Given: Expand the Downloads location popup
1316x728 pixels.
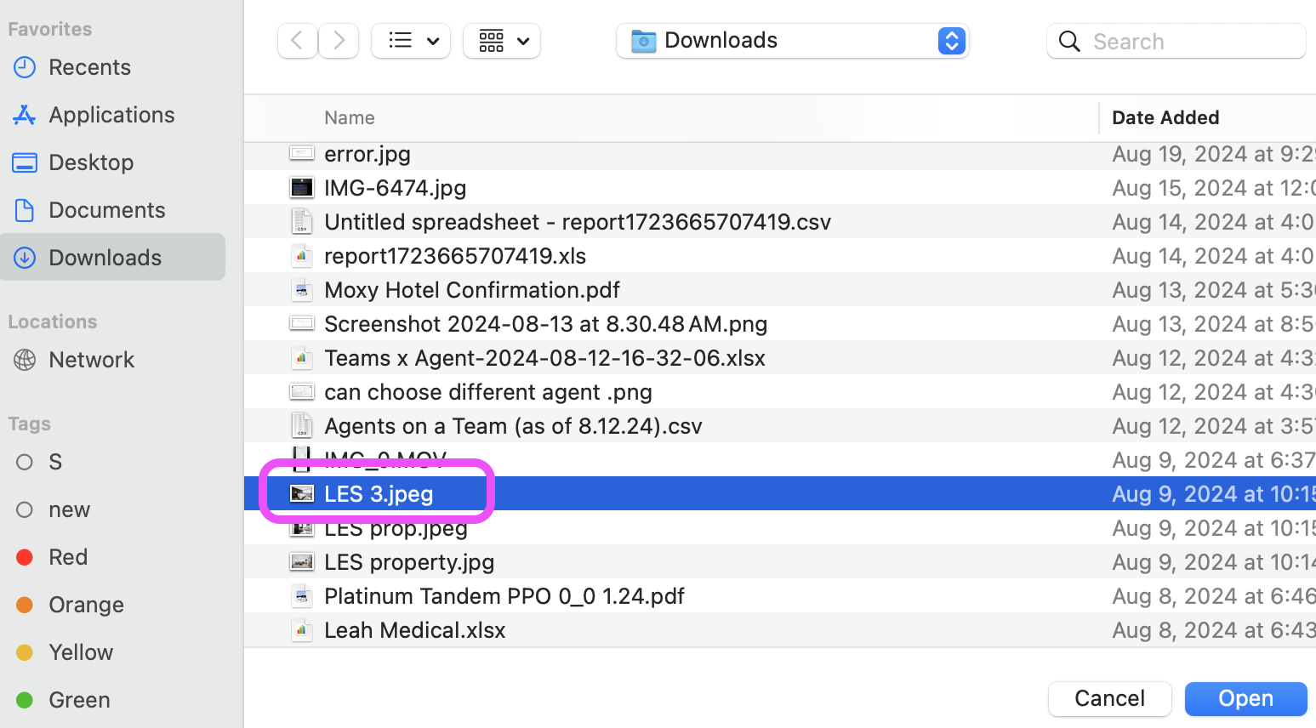Looking at the screenshot, I should 951,41.
